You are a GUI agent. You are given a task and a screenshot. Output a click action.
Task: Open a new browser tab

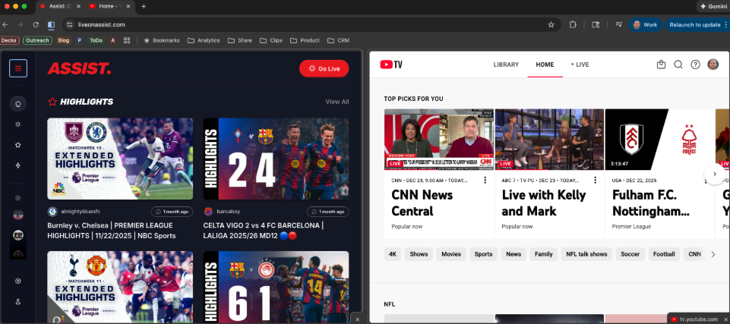pyautogui.click(x=144, y=7)
